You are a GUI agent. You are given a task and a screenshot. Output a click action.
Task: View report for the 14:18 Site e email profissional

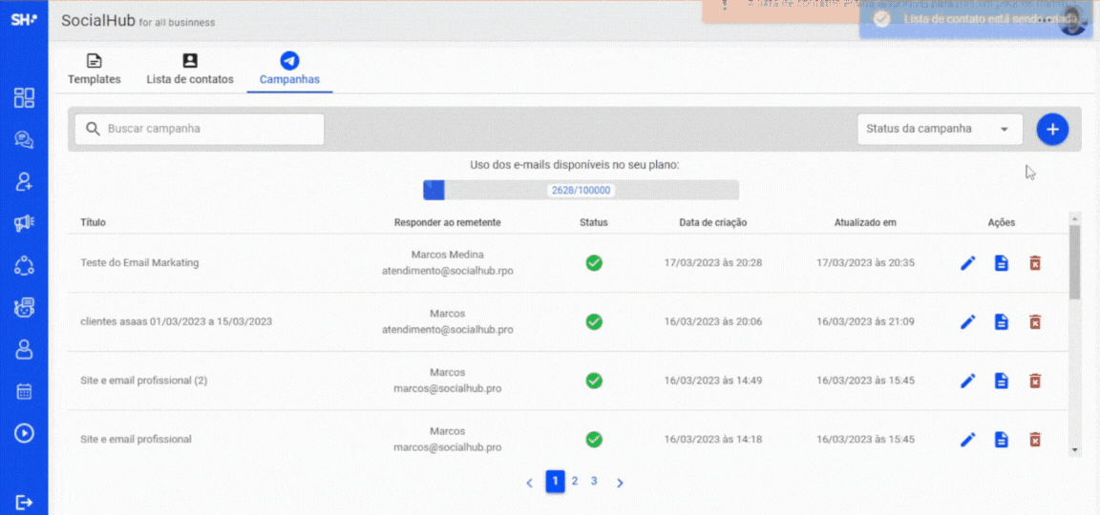(1002, 440)
